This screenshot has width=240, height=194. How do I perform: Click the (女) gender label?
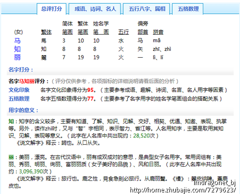18,32
